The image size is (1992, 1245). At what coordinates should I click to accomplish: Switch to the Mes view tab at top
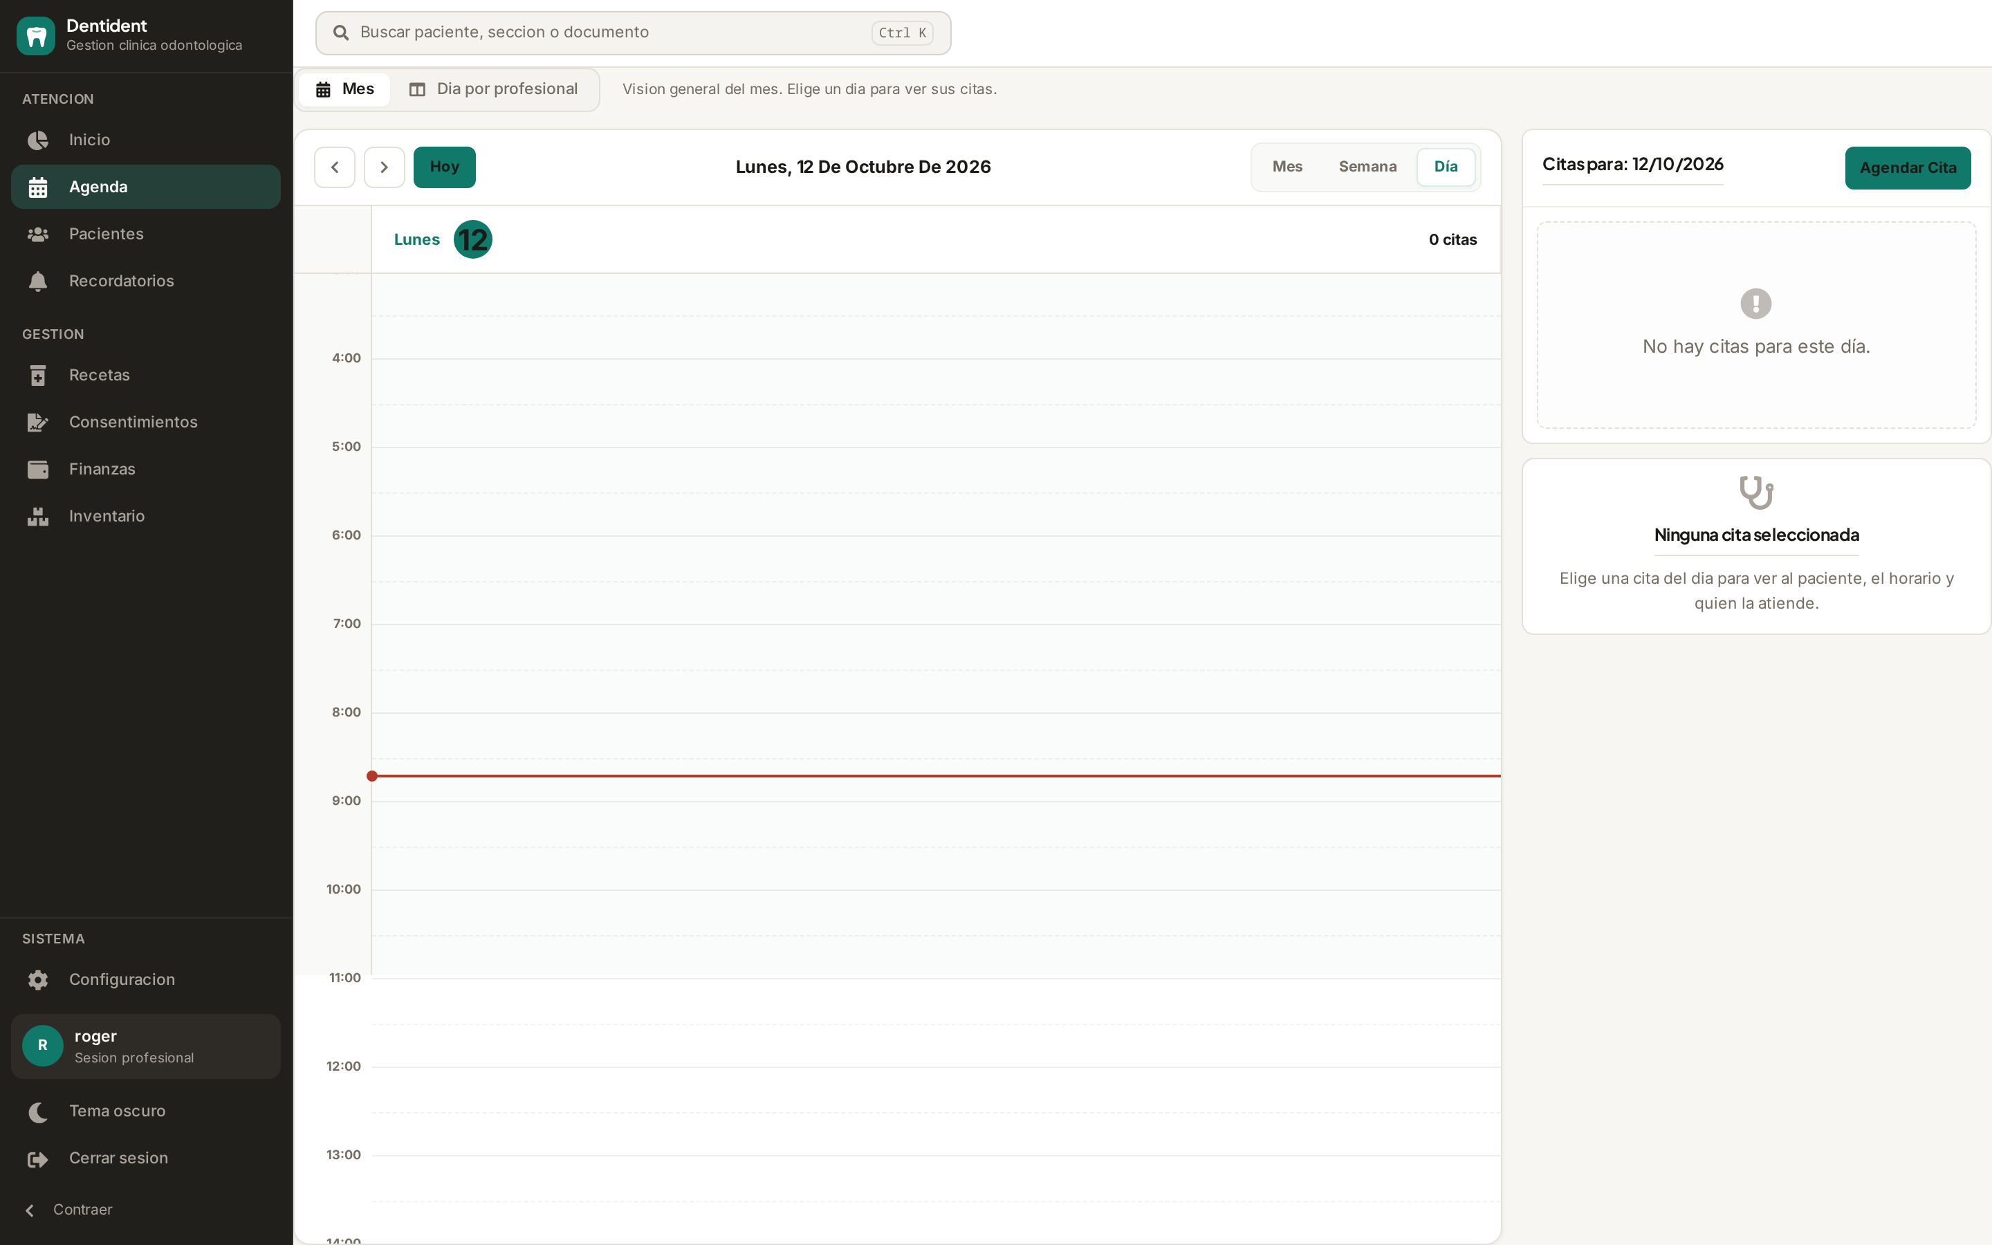click(345, 89)
